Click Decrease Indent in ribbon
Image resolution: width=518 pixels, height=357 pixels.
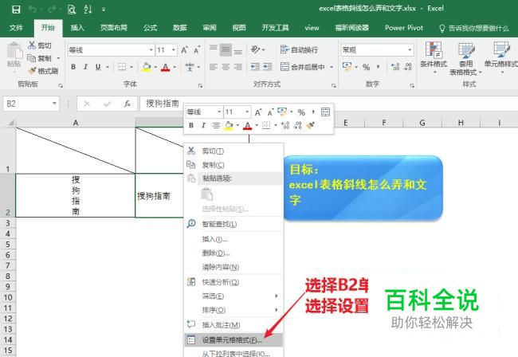255,67
